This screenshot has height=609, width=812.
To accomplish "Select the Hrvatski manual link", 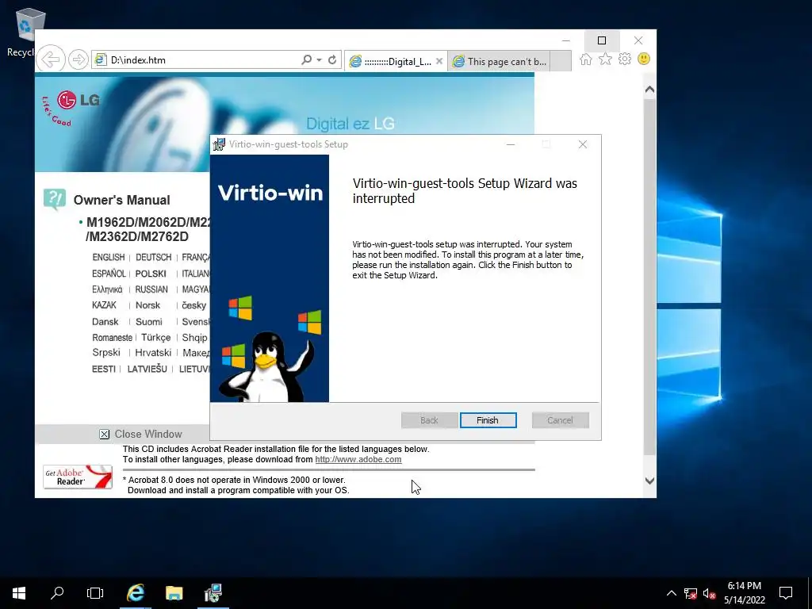I will pyautogui.click(x=153, y=353).
